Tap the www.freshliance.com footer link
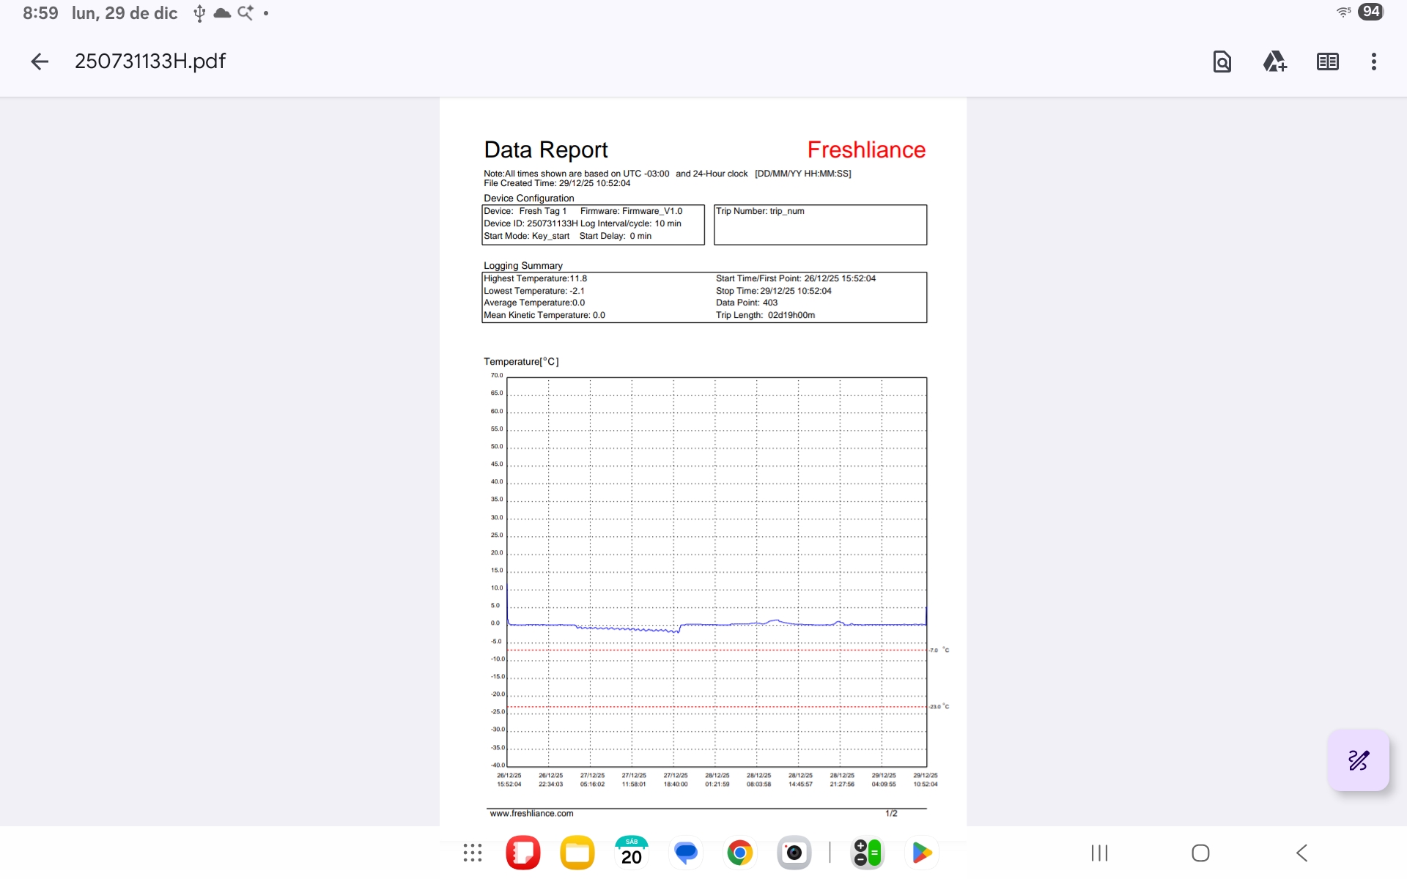Screen dimensions: 1407x879 tap(531, 813)
